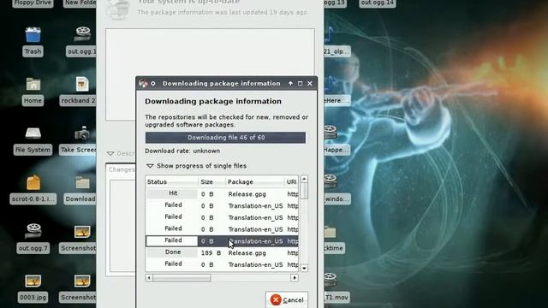Viewport: 548px width, 308px height.
Task: Select the Done 189 B Release.gpg row
Action: [223, 253]
